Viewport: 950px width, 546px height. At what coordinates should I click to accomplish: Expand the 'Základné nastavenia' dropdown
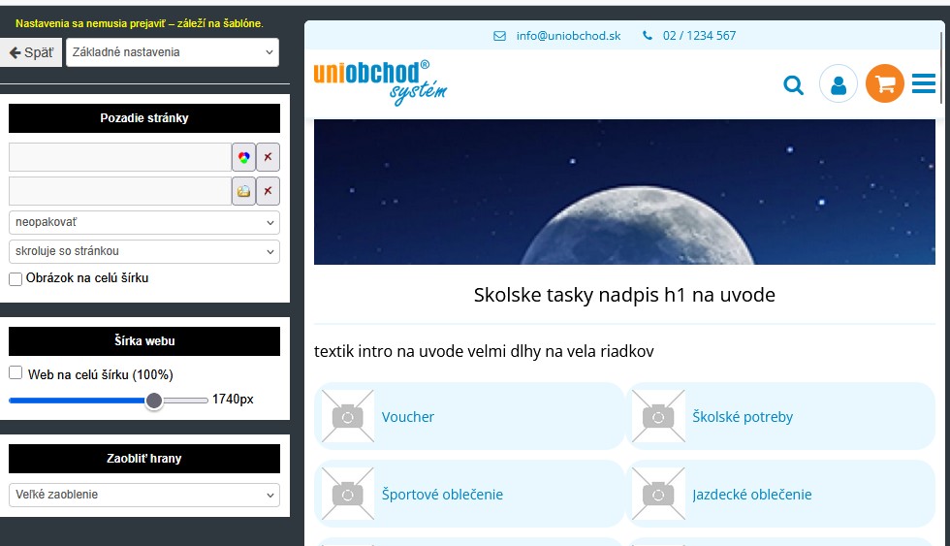pos(172,52)
